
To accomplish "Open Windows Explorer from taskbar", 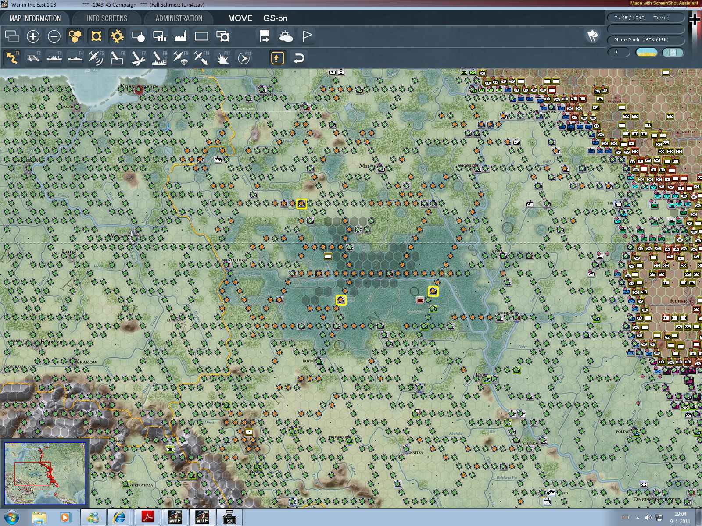I will (x=39, y=518).
